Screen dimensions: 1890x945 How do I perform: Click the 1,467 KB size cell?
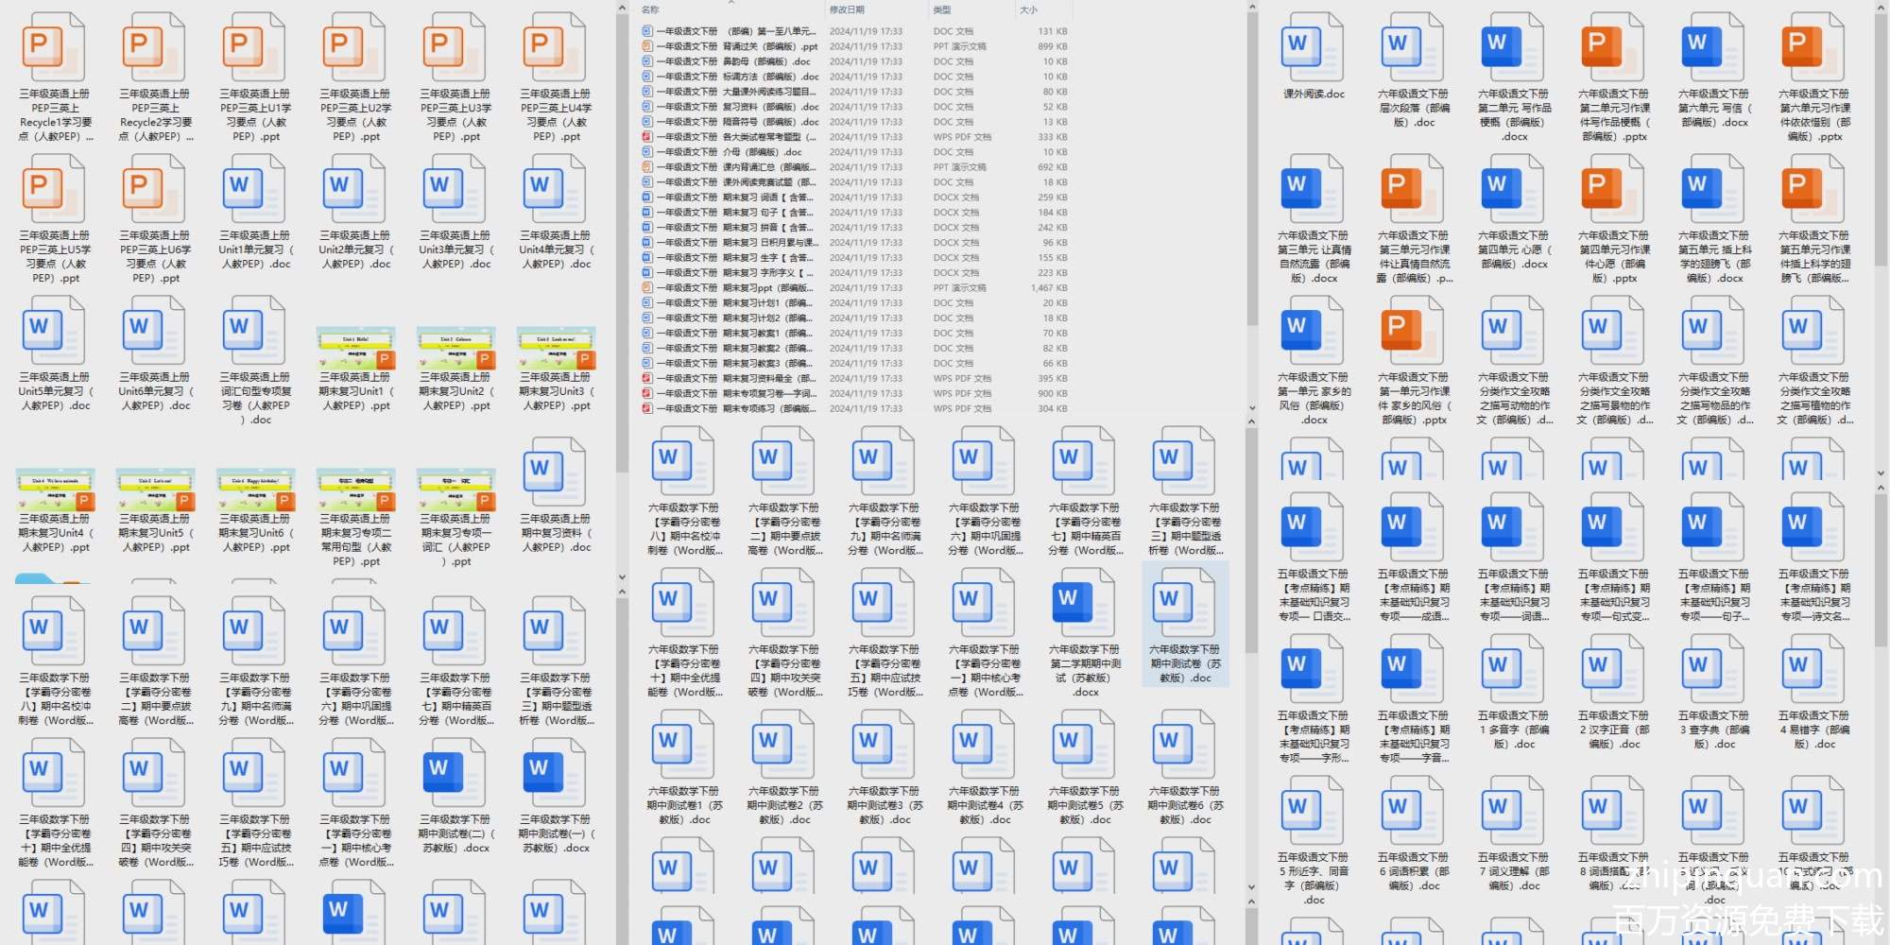pos(1049,288)
